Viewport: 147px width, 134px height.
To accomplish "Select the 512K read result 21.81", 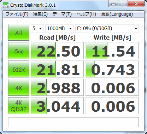I will [57, 69].
